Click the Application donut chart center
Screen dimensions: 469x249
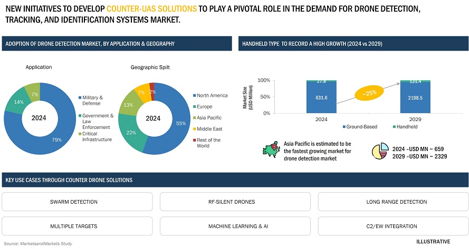tap(40, 118)
